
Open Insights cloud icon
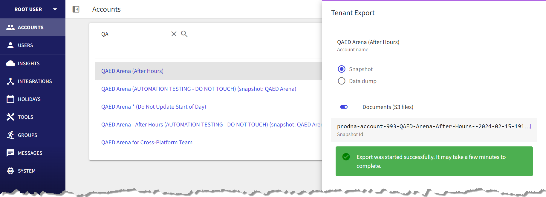[x=10, y=63]
